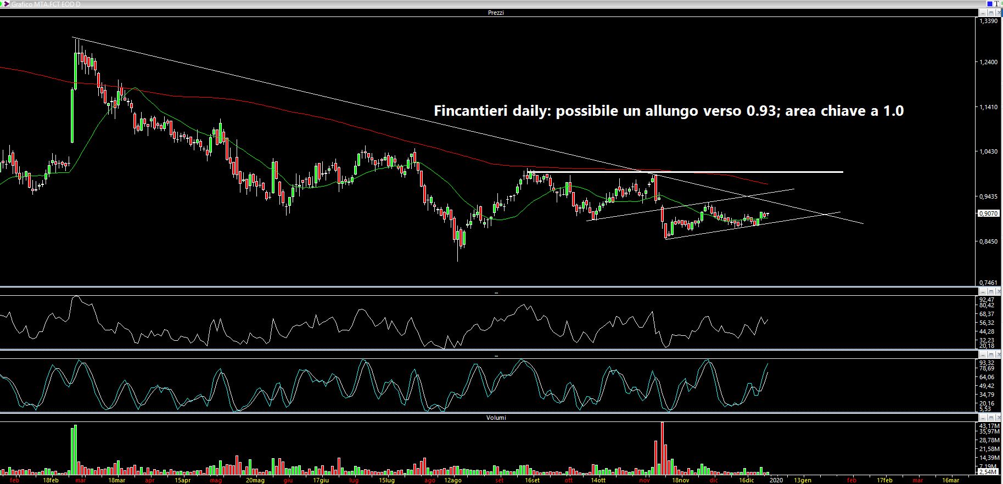Click the Prezzi panel header label
Viewport: 1003px width, 484px height.
[x=496, y=13]
